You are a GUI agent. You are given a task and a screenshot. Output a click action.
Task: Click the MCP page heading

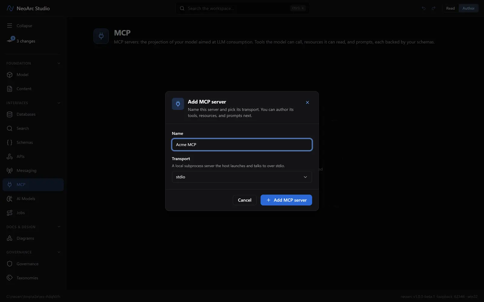tap(122, 33)
